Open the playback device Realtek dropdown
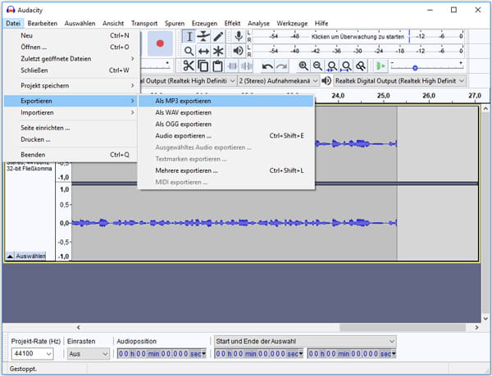Screen dimensions: 492x376 pos(399,81)
